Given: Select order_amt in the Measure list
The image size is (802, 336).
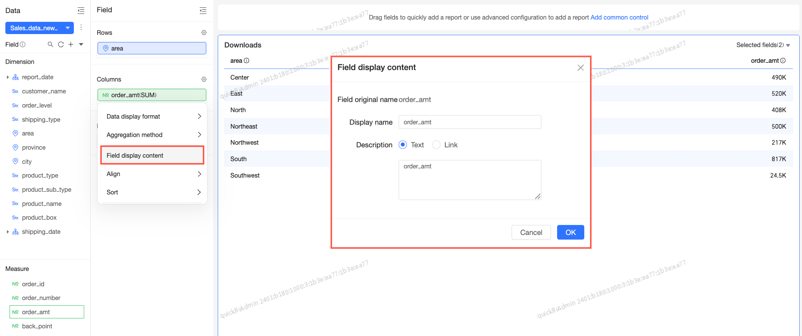Looking at the screenshot, I should pyautogui.click(x=47, y=312).
